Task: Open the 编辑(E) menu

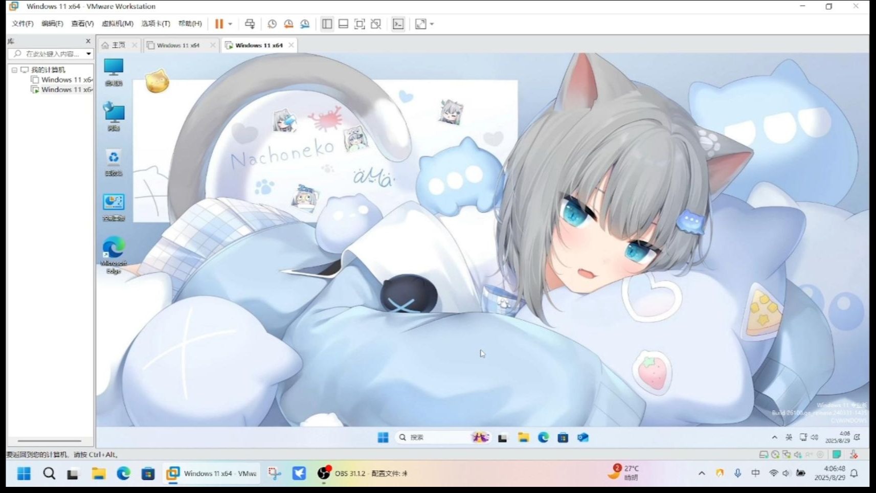Action: tap(52, 24)
